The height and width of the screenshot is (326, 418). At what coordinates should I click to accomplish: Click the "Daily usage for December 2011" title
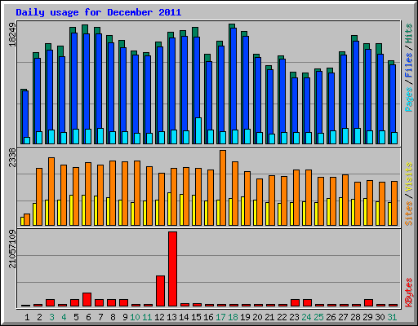[98, 12]
